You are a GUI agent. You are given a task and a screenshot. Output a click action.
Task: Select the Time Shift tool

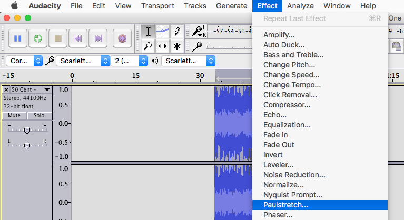[162, 46]
